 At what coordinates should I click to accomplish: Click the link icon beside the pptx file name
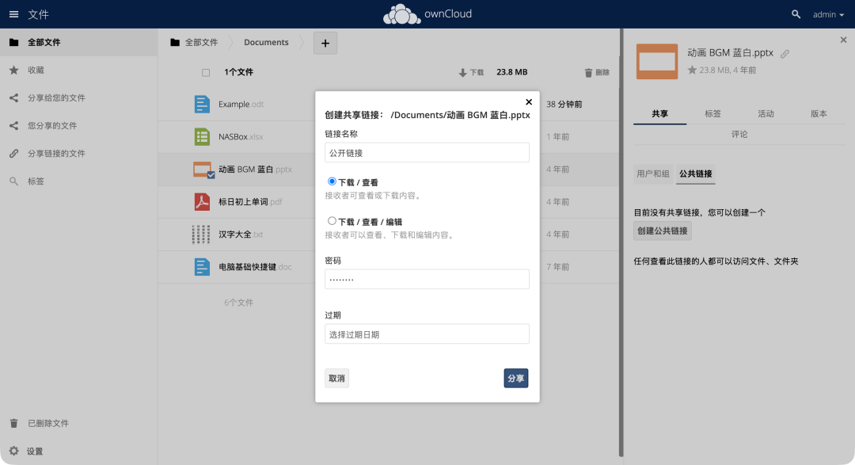tap(785, 54)
